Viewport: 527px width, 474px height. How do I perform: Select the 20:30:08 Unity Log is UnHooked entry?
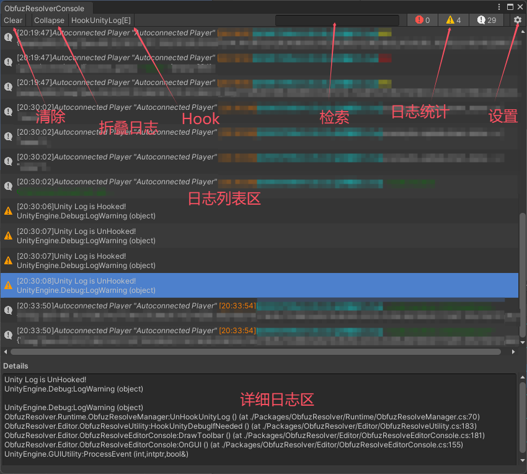[x=259, y=285]
